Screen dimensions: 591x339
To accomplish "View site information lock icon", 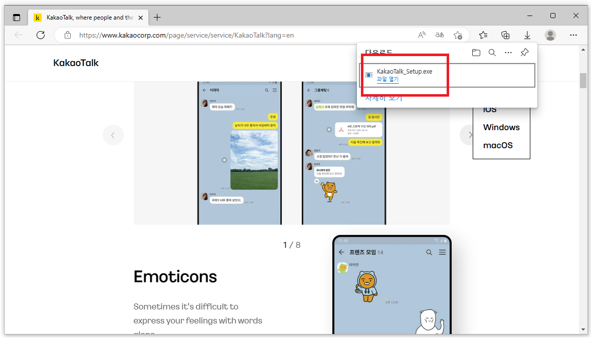I will pos(68,35).
